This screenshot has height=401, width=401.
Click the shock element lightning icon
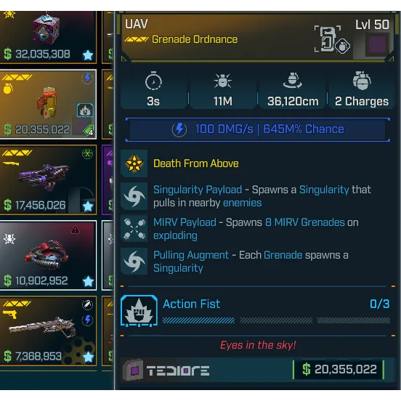[179, 129]
